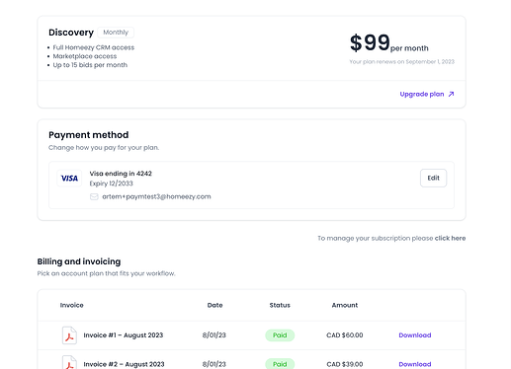The width and height of the screenshot is (511, 369).
Task: Click the Paid status badge for Invoice #1
Action: click(x=280, y=335)
